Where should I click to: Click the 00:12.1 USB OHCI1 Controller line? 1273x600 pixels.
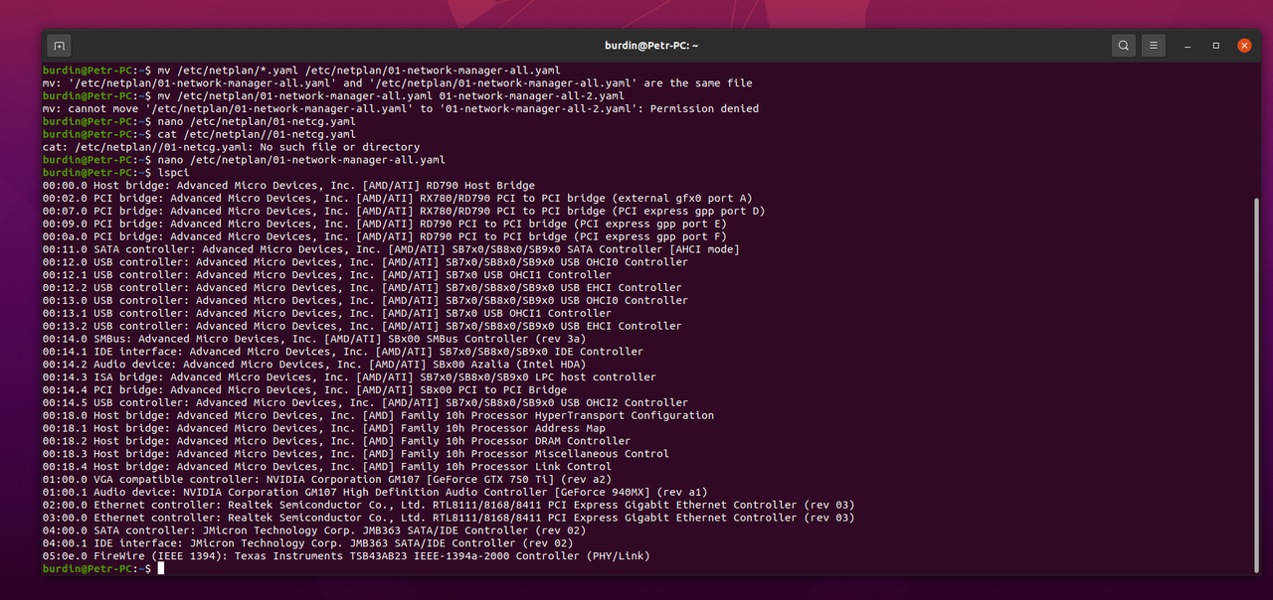click(327, 274)
